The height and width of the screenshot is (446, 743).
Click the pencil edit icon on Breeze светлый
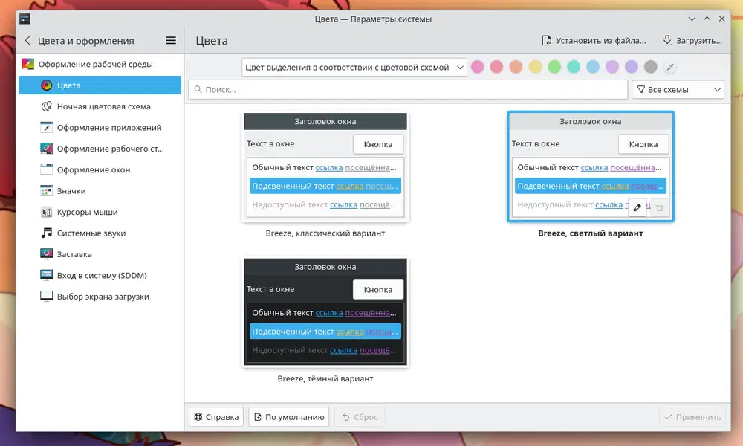pyautogui.click(x=637, y=207)
